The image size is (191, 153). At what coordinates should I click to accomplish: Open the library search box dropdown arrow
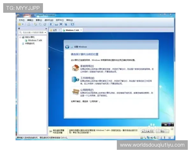(45, 33)
